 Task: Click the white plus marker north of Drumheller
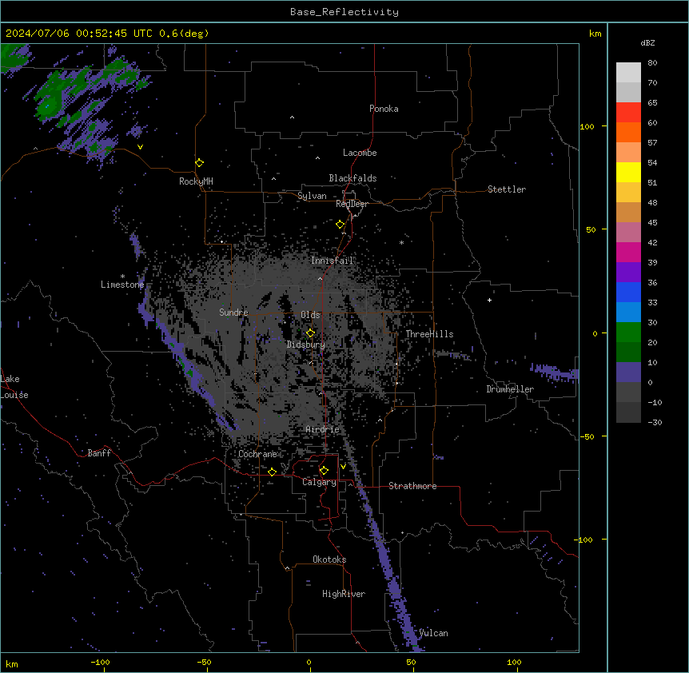[489, 300]
